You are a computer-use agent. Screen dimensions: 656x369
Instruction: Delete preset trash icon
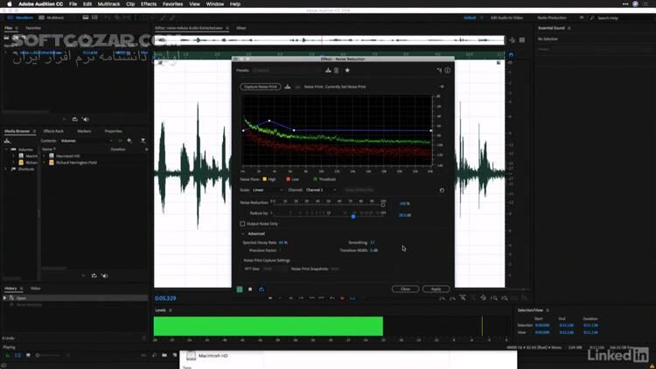point(337,70)
